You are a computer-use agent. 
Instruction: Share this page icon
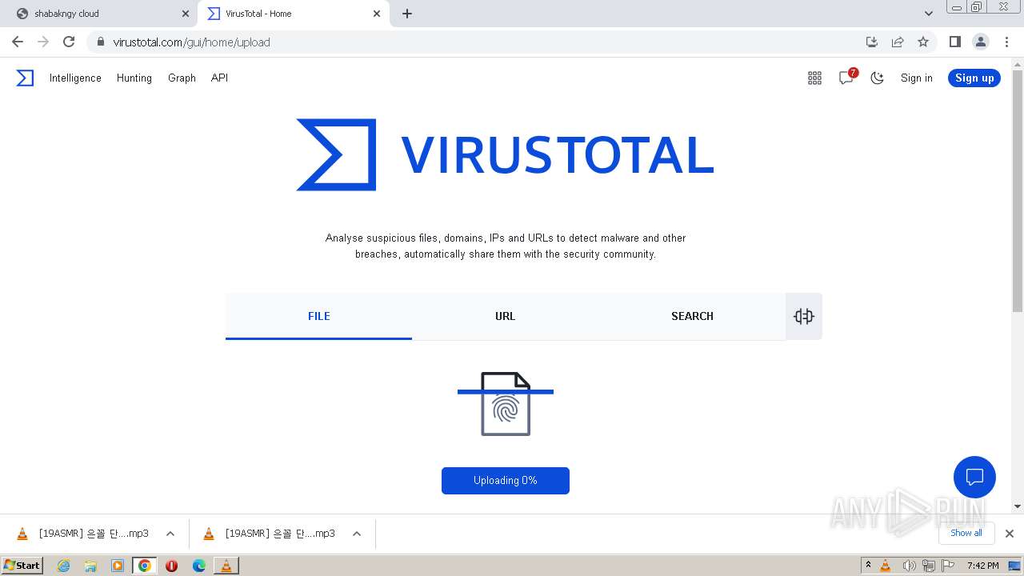[x=898, y=42]
